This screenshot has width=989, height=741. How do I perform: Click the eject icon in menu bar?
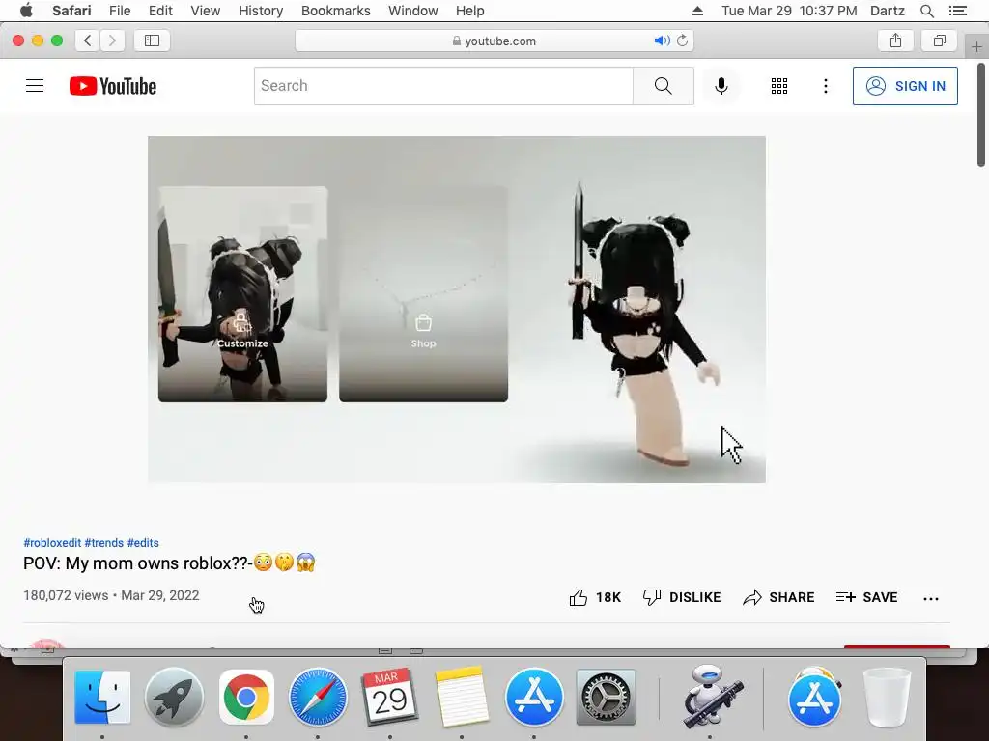(697, 11)
